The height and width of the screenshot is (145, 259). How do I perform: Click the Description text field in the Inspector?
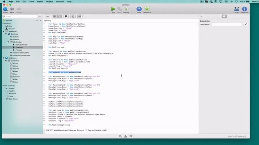[226, 24]
